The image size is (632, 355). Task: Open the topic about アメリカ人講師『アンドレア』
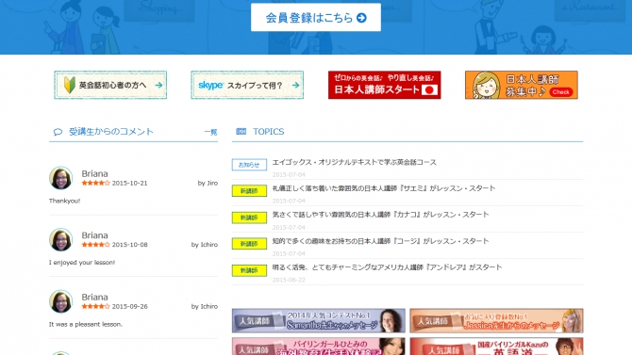click(x=387, y=267)
